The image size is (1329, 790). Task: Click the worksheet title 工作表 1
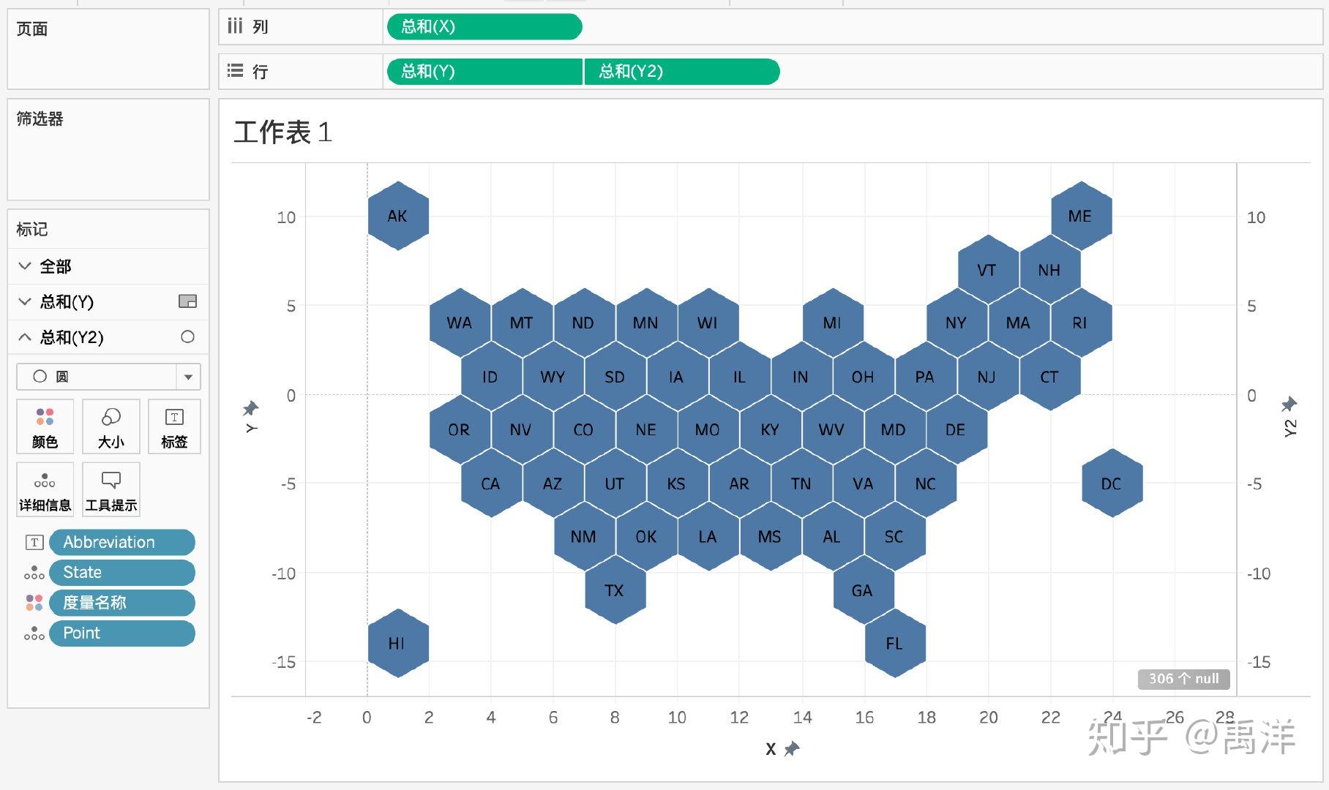click(x=283, y=132)
